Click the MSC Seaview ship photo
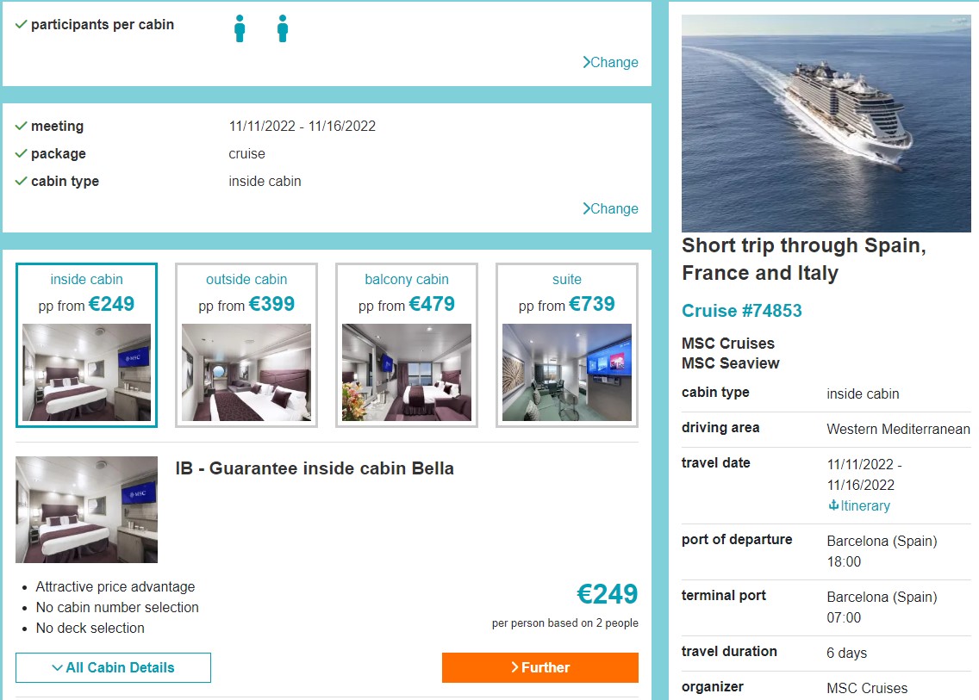Image resolution: width=979 pixels, height=700 pixels. [826, 123]
